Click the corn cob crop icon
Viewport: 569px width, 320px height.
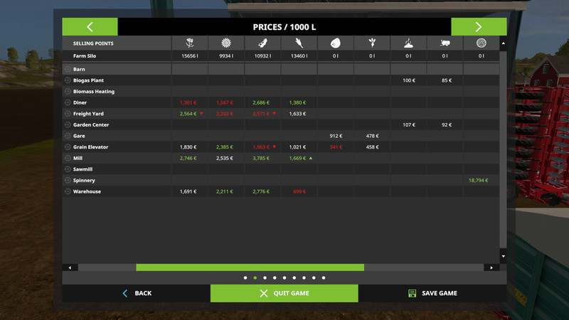262,43
